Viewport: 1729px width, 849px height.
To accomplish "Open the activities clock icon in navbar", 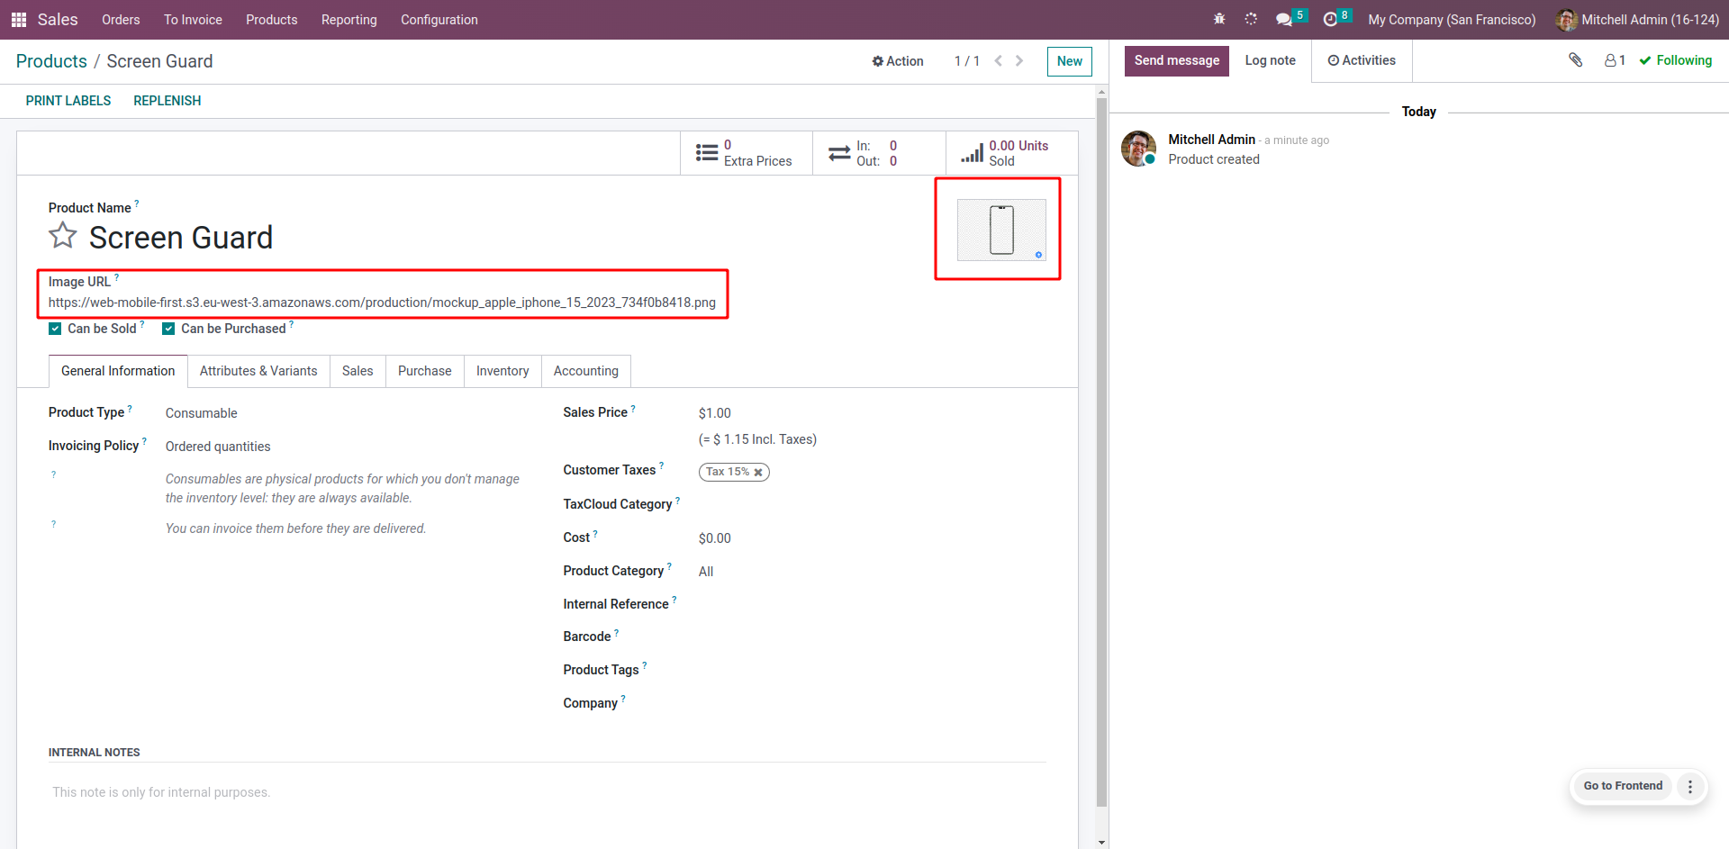I will [x=1330, y=20].
